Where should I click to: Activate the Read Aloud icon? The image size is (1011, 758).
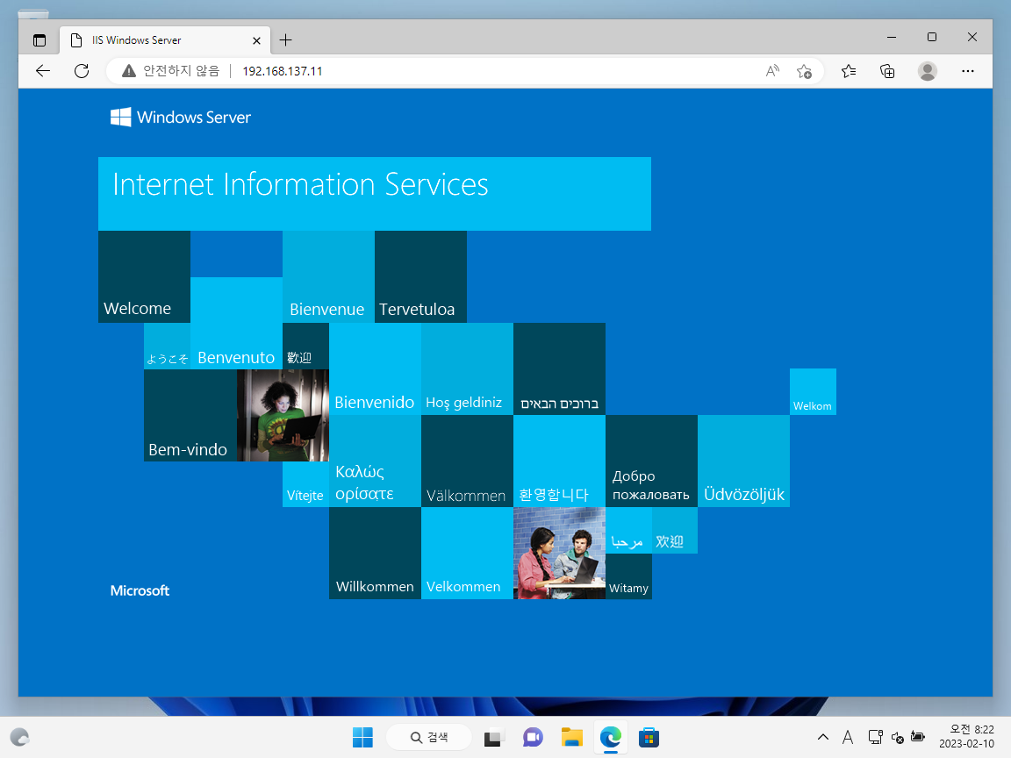coord(772,71)
